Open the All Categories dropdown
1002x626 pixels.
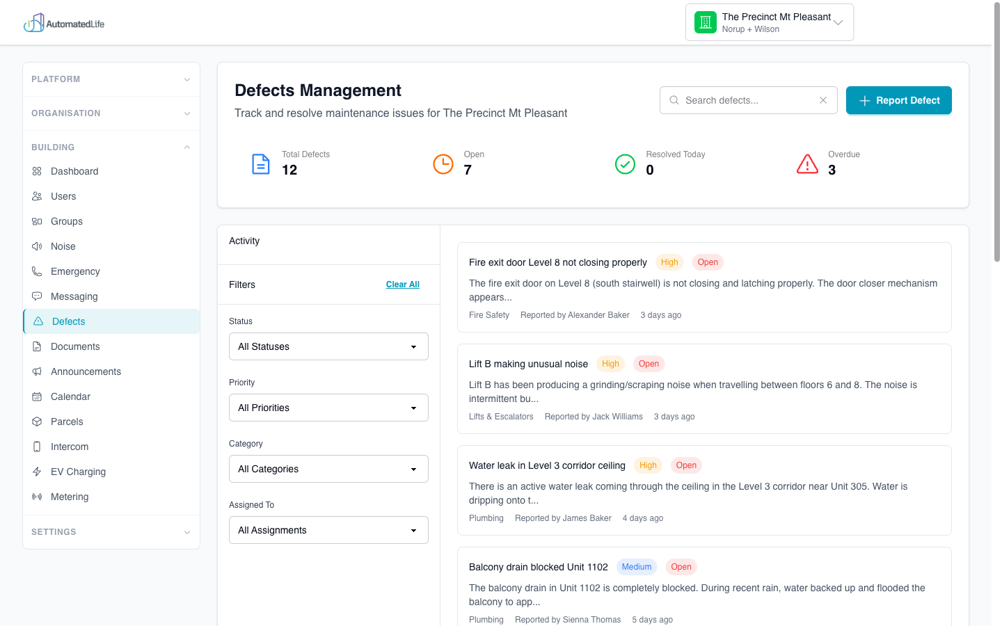328,469
